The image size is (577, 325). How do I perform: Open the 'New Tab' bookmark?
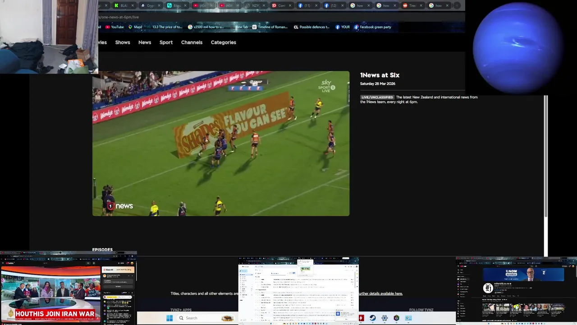[239, 27]
